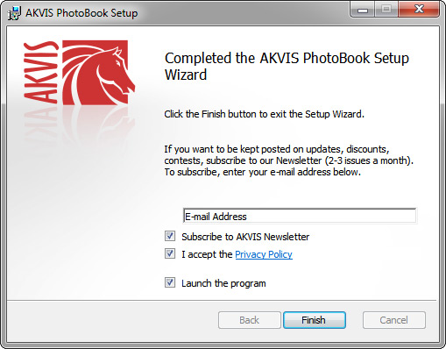Uncheck the Subscribe to AKVIS Newsletter checkbox

pyautogui.click(x=170, y=236)
